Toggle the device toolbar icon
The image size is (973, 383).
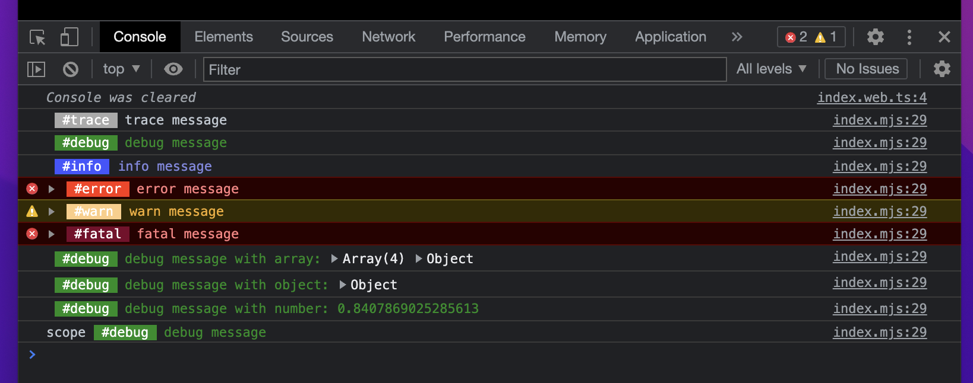pos(69,37)
